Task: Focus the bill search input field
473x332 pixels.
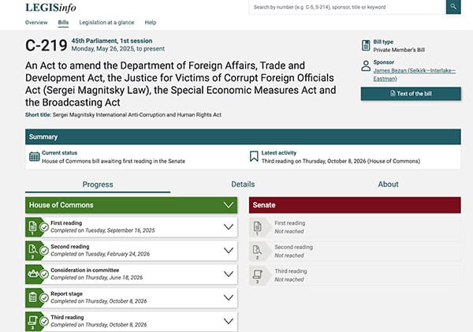Action: click(x=347, y=7)
